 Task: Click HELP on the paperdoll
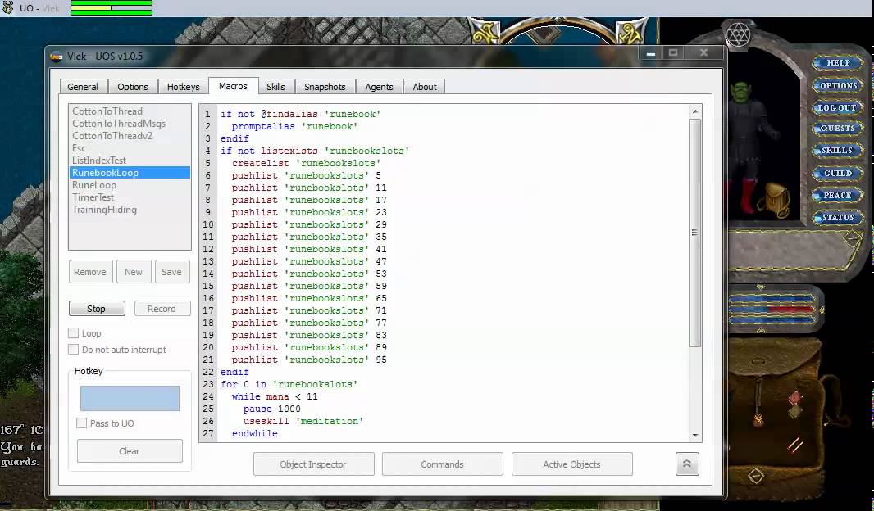point(838,63)
